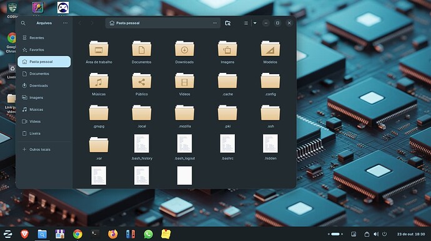This screenshot has height=241, width=431.
Task: Open the Switch emulator icon in the taskbar
Action: pyautogui.click(x=131, y=234)
